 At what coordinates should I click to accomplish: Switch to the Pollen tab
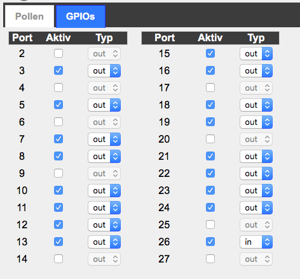pyautogui.click(x=29, y=16)
